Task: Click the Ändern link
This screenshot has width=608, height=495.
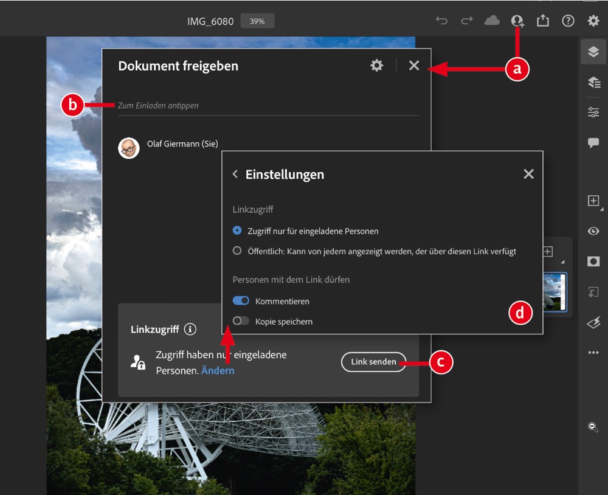Action: (218, 370)
